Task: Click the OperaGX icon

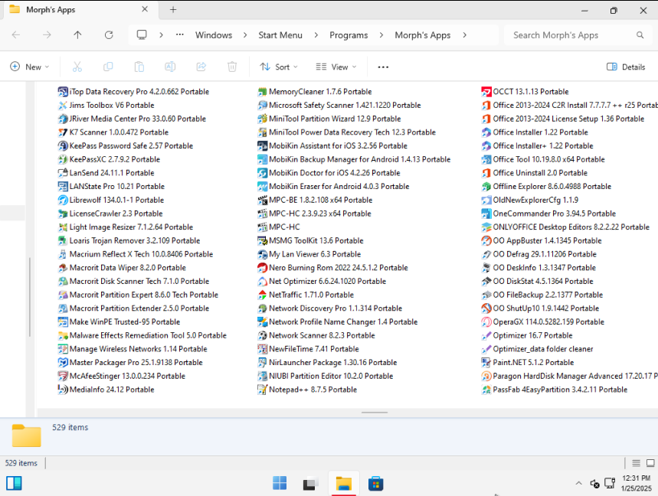Action: point(486,321)
